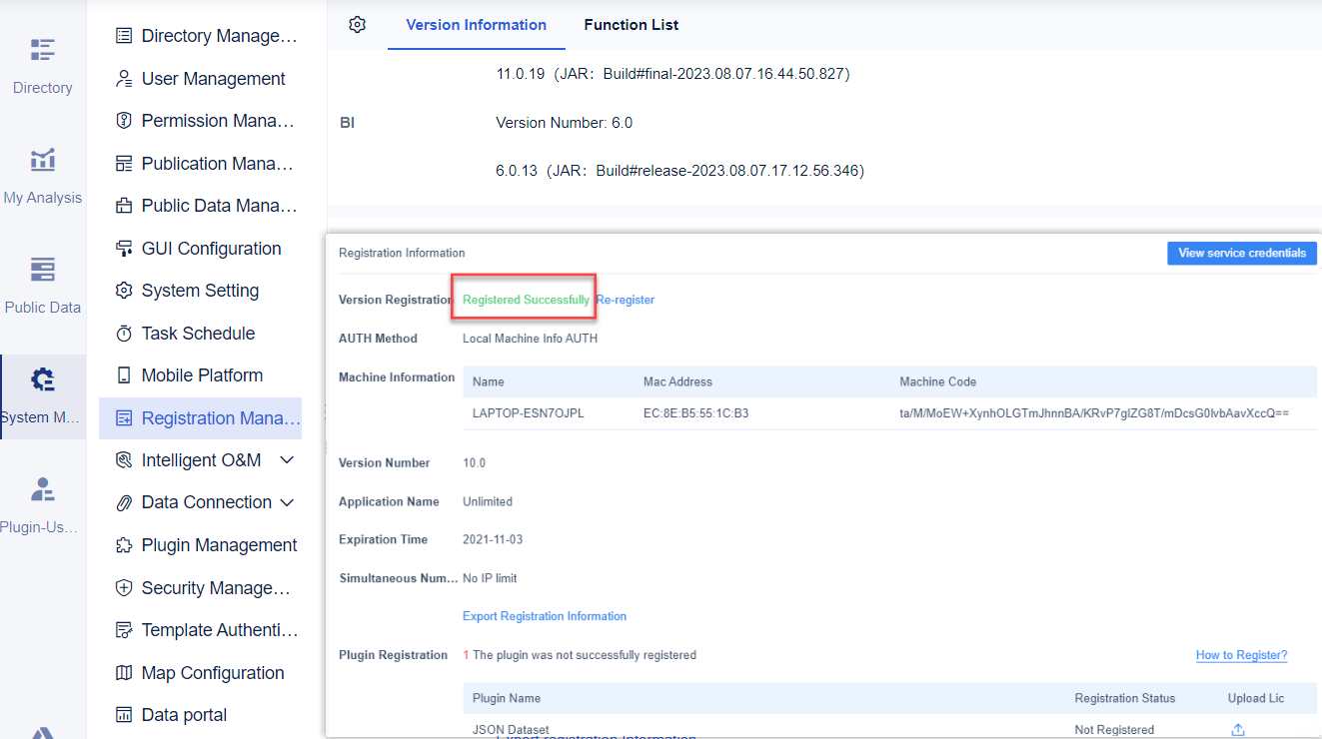Click the settings gear icon beside the tabs

(357, 25)
